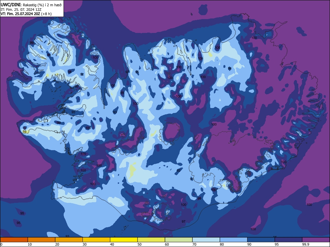The width and height of the screenshot is (330, 247).
Task: Click the color bar tick label 10
Action: (x=30, y=244)
